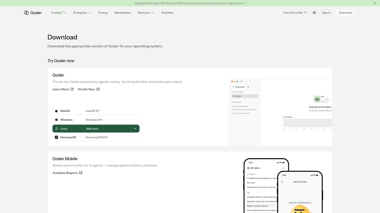Expand the Resource dropdown
The width and height of the screenshot is (380, 213).
tap(146, 13)
